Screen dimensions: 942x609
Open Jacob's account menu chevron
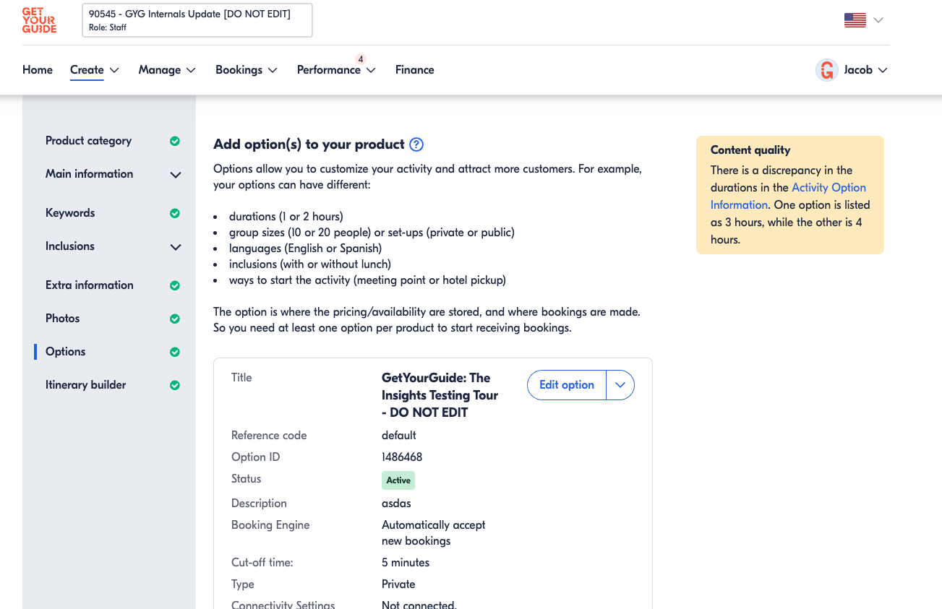[883, 70]
